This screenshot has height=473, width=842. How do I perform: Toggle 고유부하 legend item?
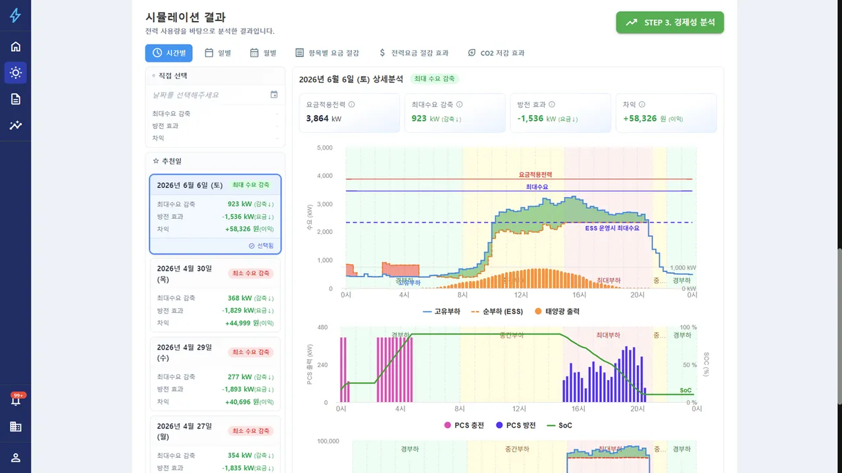point(441,311)
